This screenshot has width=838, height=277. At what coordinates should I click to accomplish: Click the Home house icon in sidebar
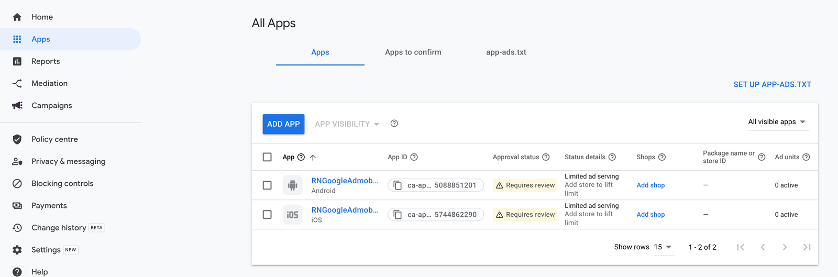click(17, 17)
